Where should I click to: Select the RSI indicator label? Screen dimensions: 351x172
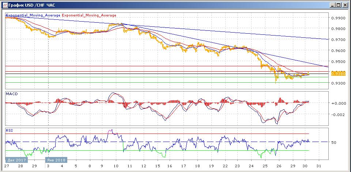(10, 130)
